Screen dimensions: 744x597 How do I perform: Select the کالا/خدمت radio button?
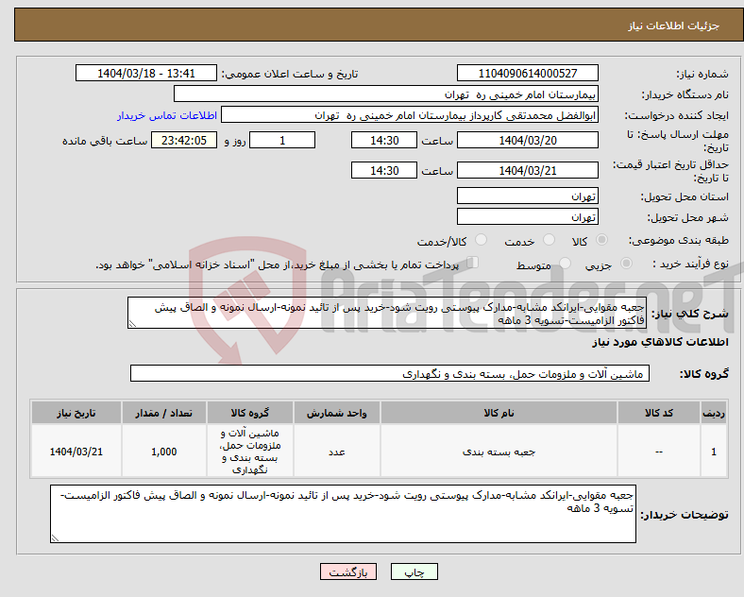click(481, 240)
